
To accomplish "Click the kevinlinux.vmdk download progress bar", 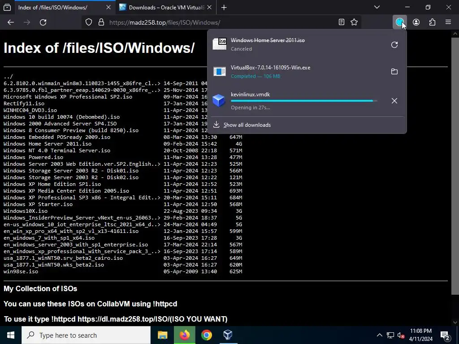I will 304,101.
